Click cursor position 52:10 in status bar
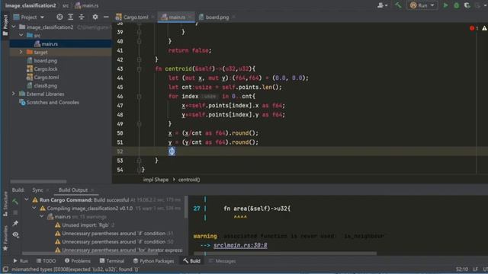 point(462,269)
